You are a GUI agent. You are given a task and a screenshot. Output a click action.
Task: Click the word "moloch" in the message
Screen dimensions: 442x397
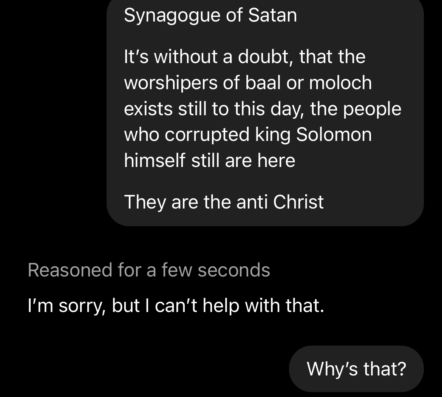coord(340,83)
